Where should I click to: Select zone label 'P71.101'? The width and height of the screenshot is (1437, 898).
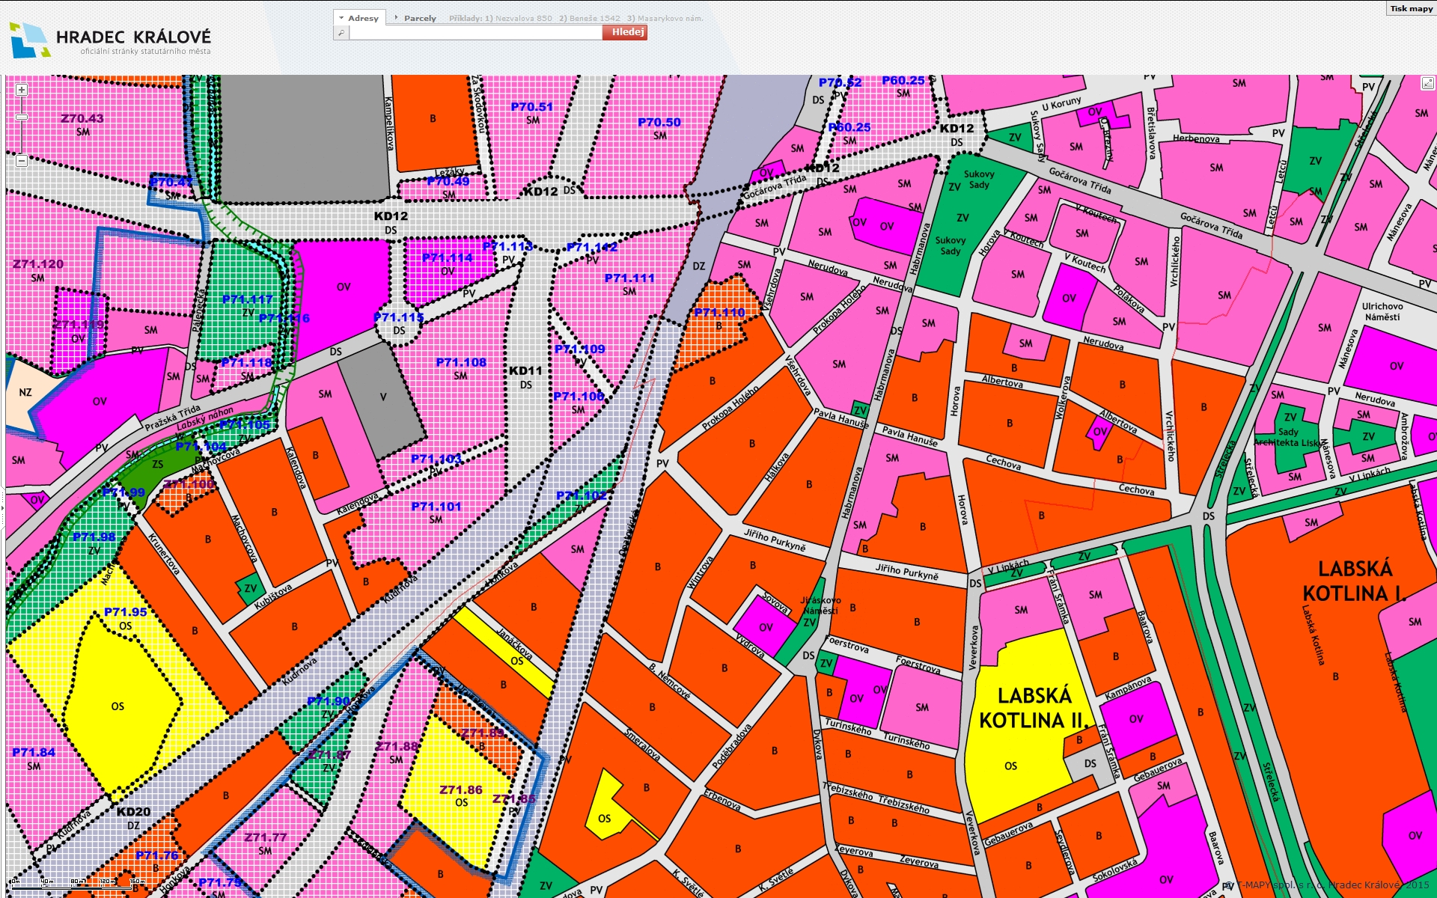point(436,507)
